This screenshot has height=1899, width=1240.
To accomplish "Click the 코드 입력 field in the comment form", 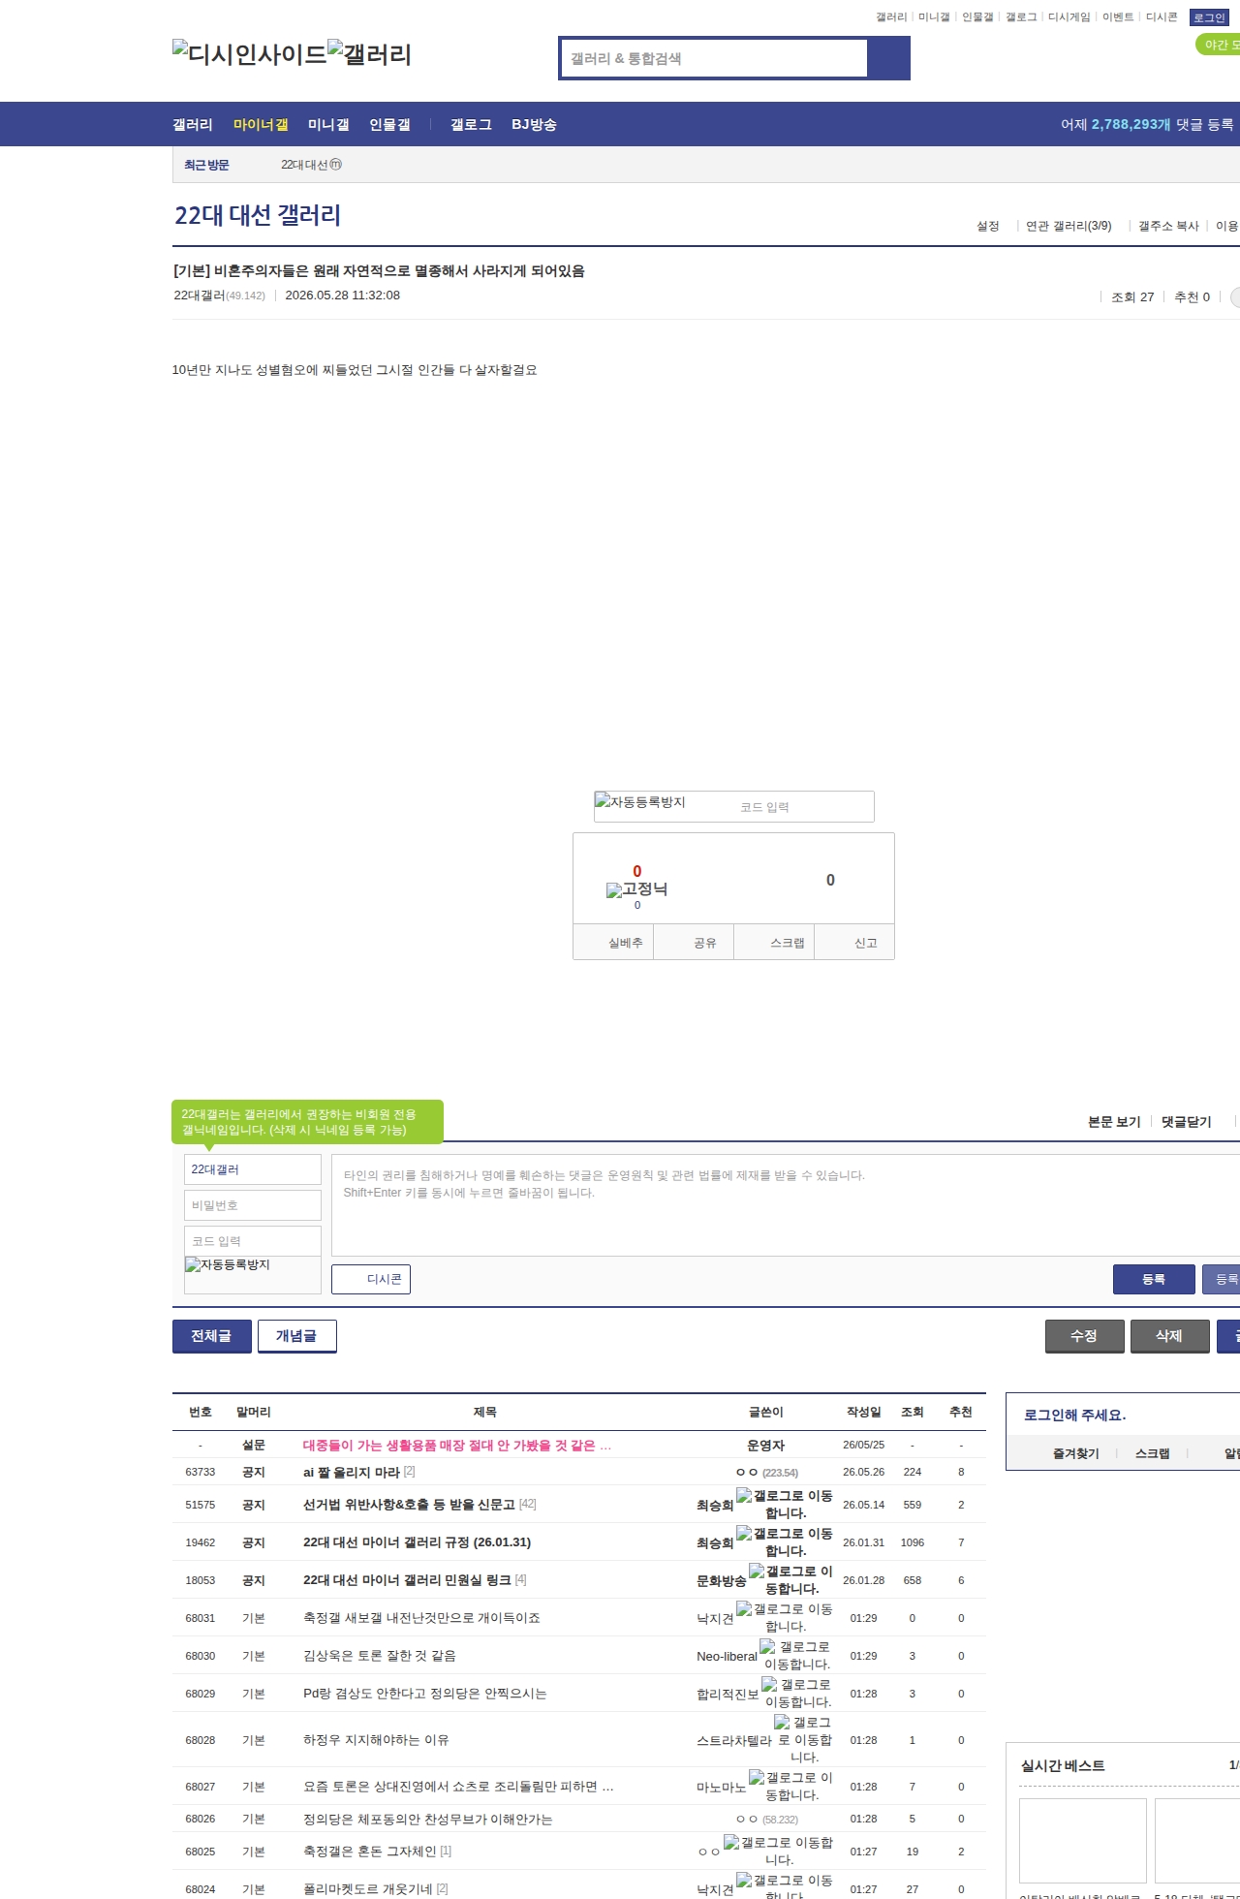I will (x=253, y=1241).
